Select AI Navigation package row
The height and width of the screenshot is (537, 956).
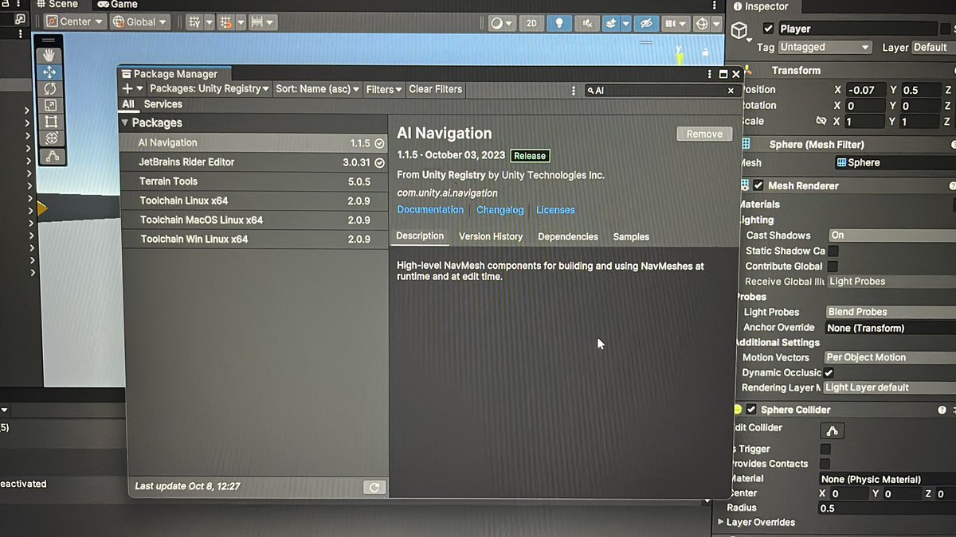253,143
